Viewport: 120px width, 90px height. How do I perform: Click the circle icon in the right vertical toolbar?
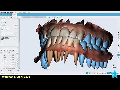(x=119, y=47)
